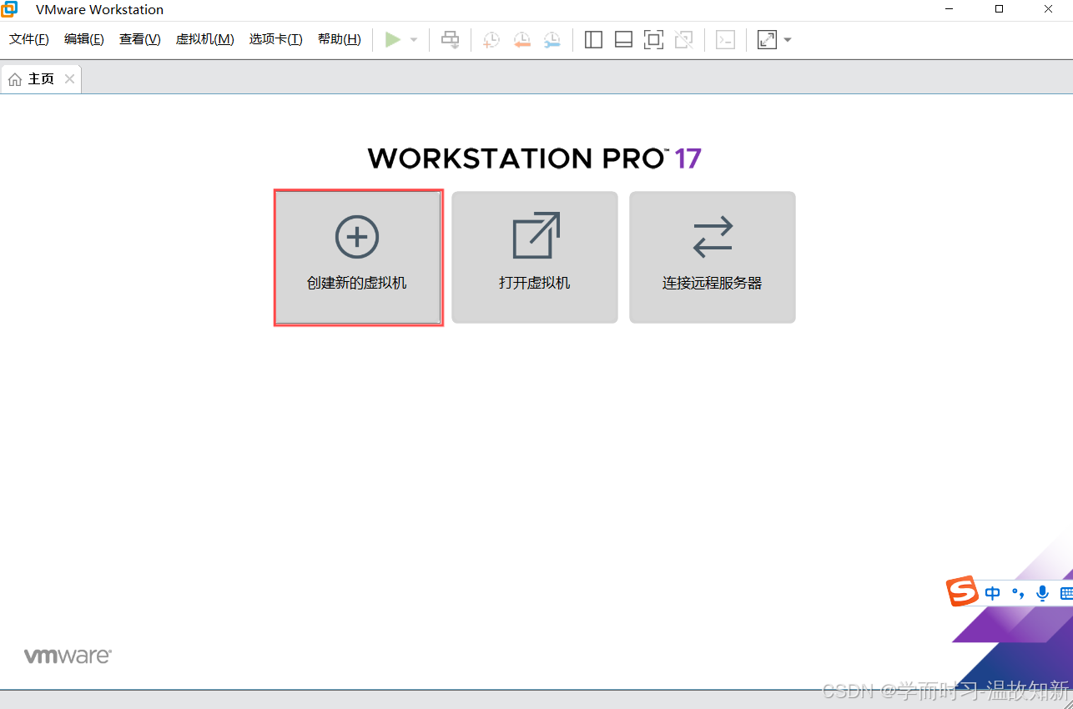Expand the stretch display dropdown arrow

pyautogui.click(x=788, y=40)
